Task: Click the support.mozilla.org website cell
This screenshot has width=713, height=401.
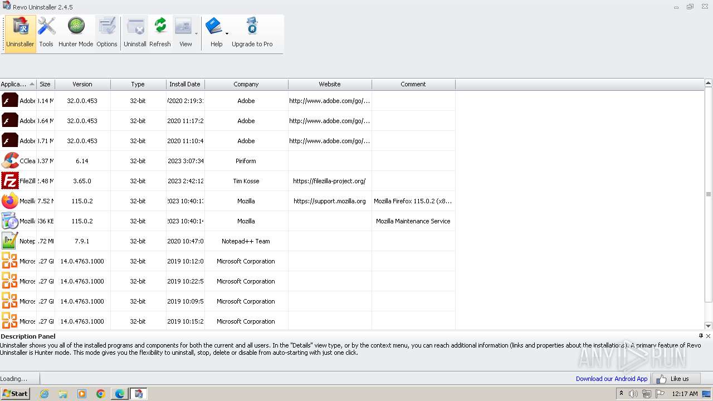Action: [330, 201]
